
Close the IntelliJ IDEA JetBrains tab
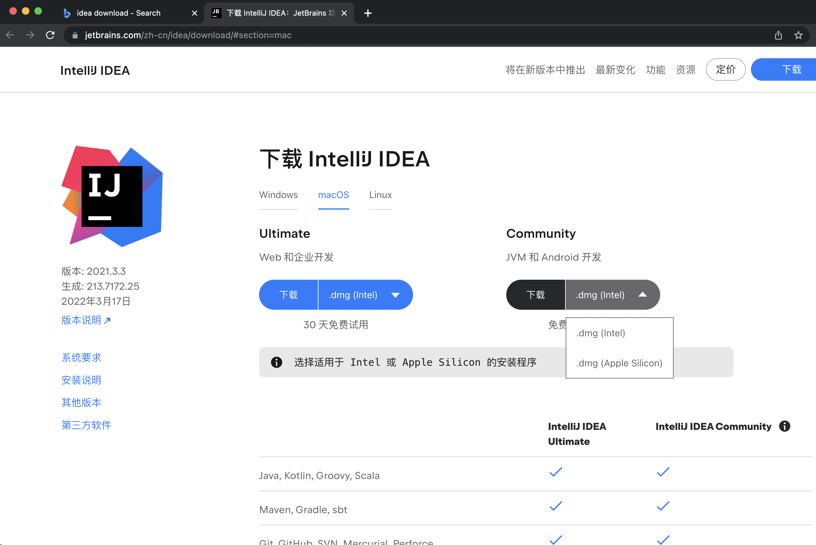click(x=344, y=13)
